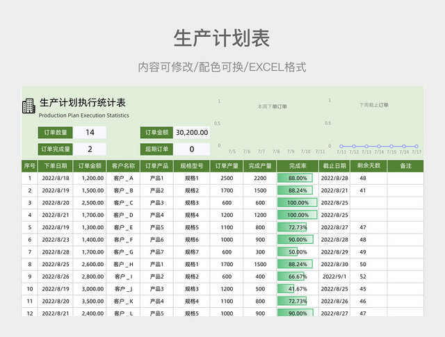This screenshot has width=445, height=337.
Task: Select the 订单金额 label box
Action: 156,133
